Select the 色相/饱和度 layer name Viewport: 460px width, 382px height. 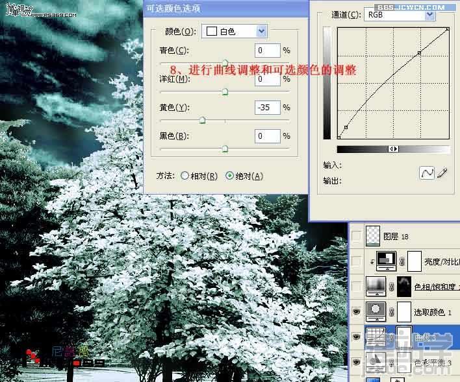(x=437, y=287)
